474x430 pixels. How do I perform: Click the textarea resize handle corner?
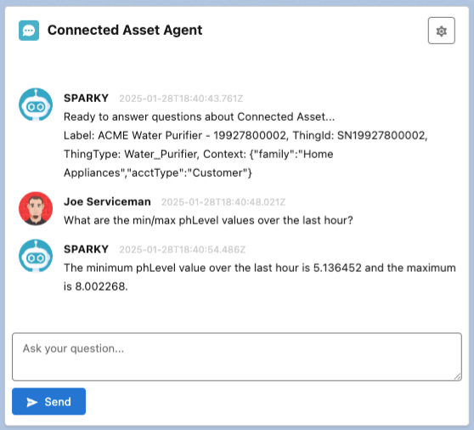457,376
